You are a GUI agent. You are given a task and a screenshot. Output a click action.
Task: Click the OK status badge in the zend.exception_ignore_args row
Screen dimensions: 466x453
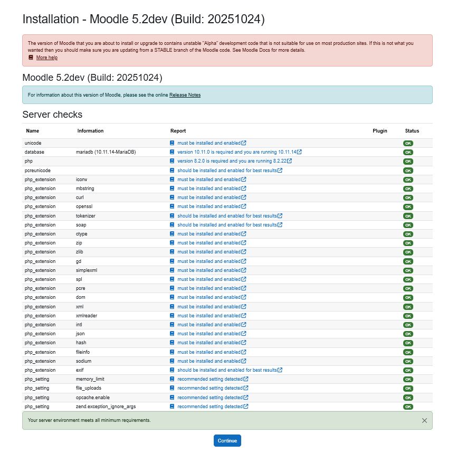tap(408, 407)
